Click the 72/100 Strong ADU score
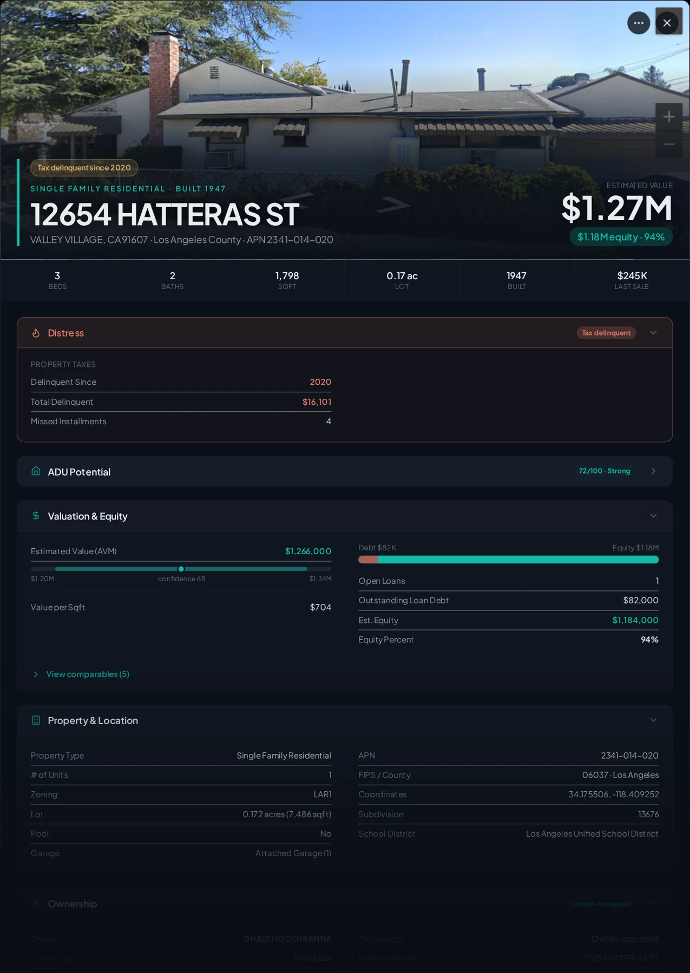Image resolution: width=690 pixels, height=973 pixels. point(604,471)
